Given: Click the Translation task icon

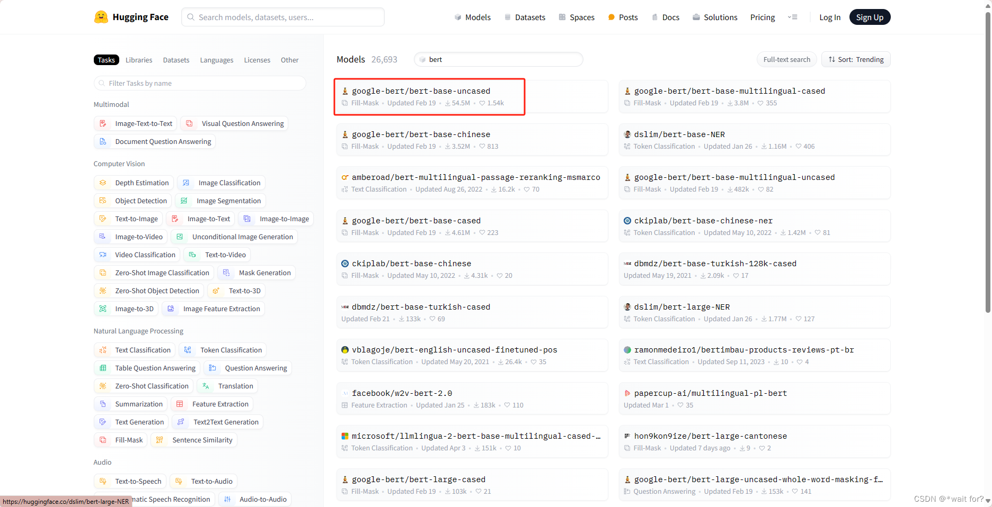Looking at the screenshot, I should point(206,386).
